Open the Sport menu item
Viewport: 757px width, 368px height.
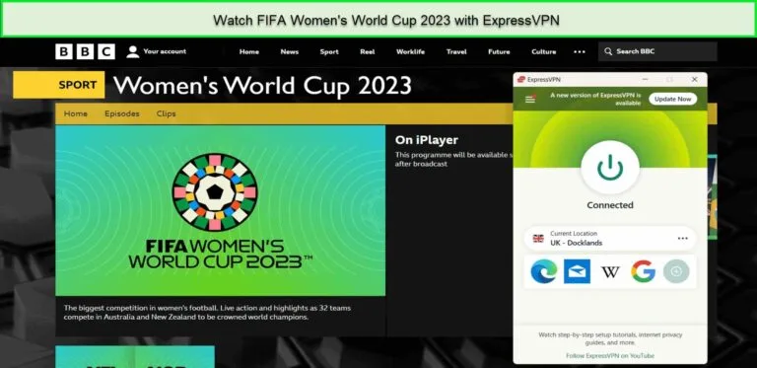(329, 51)
